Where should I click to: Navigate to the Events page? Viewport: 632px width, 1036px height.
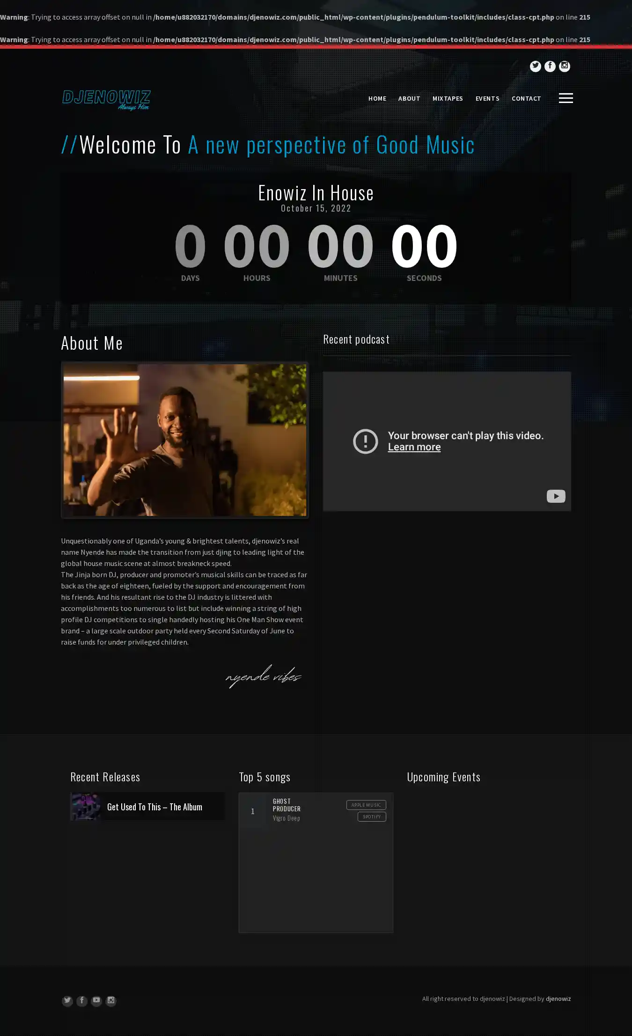point(487,99)
